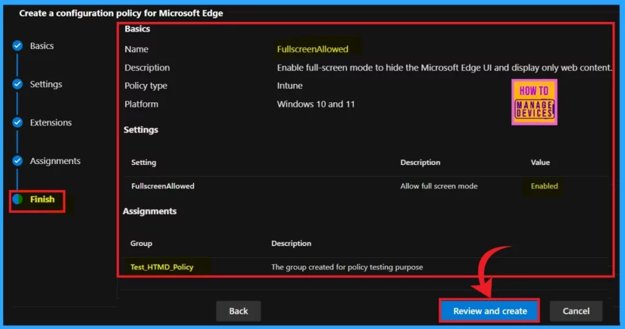Viewport: 625px width, 329px height.
Task: Go to the Basics wizard step
Action: click(x=42, y=46)
